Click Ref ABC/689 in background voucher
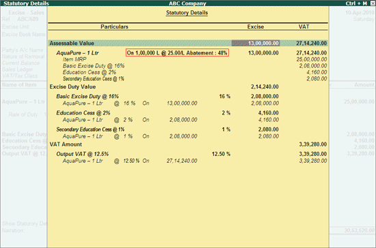 [20, 19]
